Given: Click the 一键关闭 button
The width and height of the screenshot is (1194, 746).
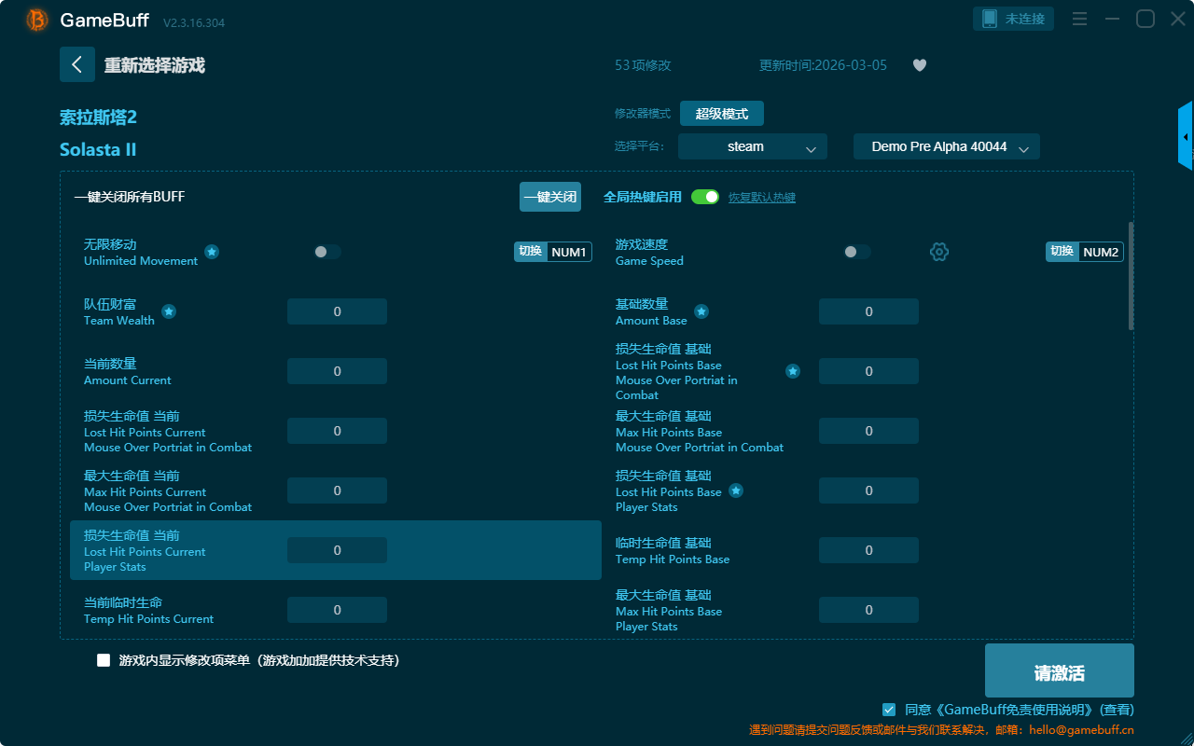Looking at the screenshot, I should pos(550,197).
